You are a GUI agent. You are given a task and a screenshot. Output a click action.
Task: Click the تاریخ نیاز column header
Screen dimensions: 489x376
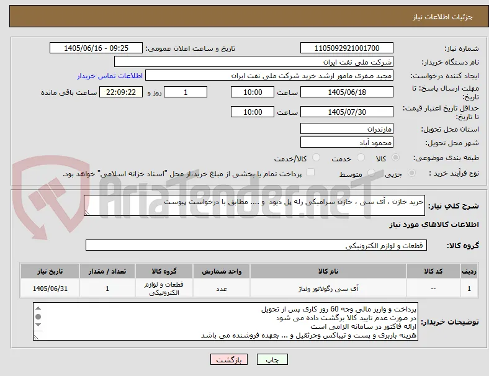(x=50, y=271)
